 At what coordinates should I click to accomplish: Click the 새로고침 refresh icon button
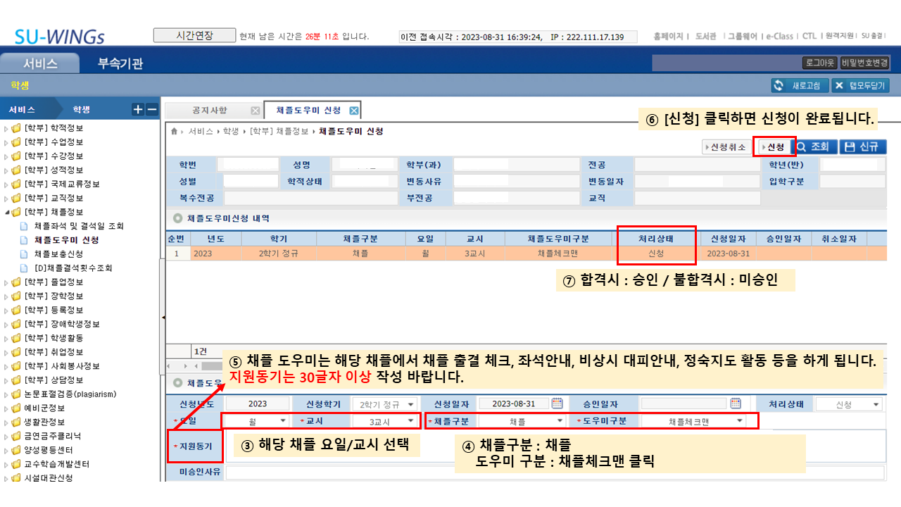799,86
